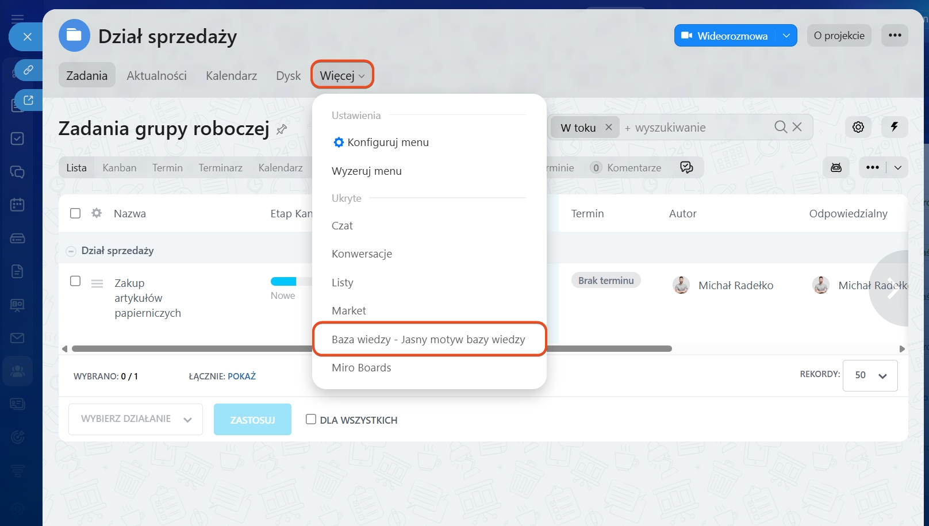
Task: Open tasks checkmark icon in left sidebar
Action: (x=17, y=139)
